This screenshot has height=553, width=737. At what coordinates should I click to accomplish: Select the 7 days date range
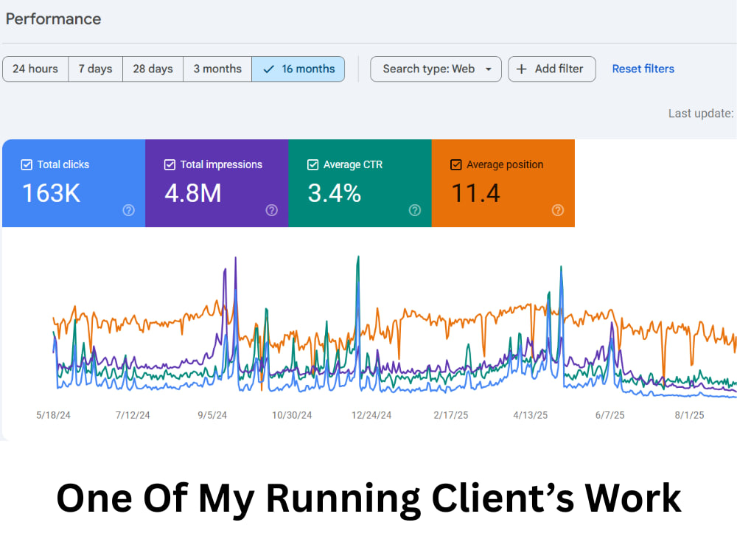(95, 69)
